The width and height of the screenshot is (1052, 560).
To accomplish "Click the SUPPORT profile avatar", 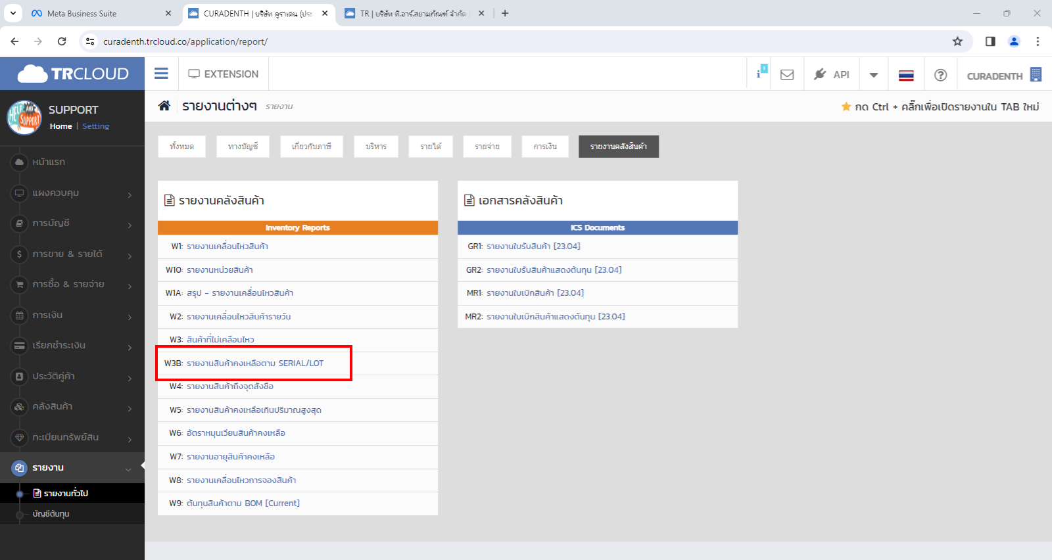I will tap(24, 117).
